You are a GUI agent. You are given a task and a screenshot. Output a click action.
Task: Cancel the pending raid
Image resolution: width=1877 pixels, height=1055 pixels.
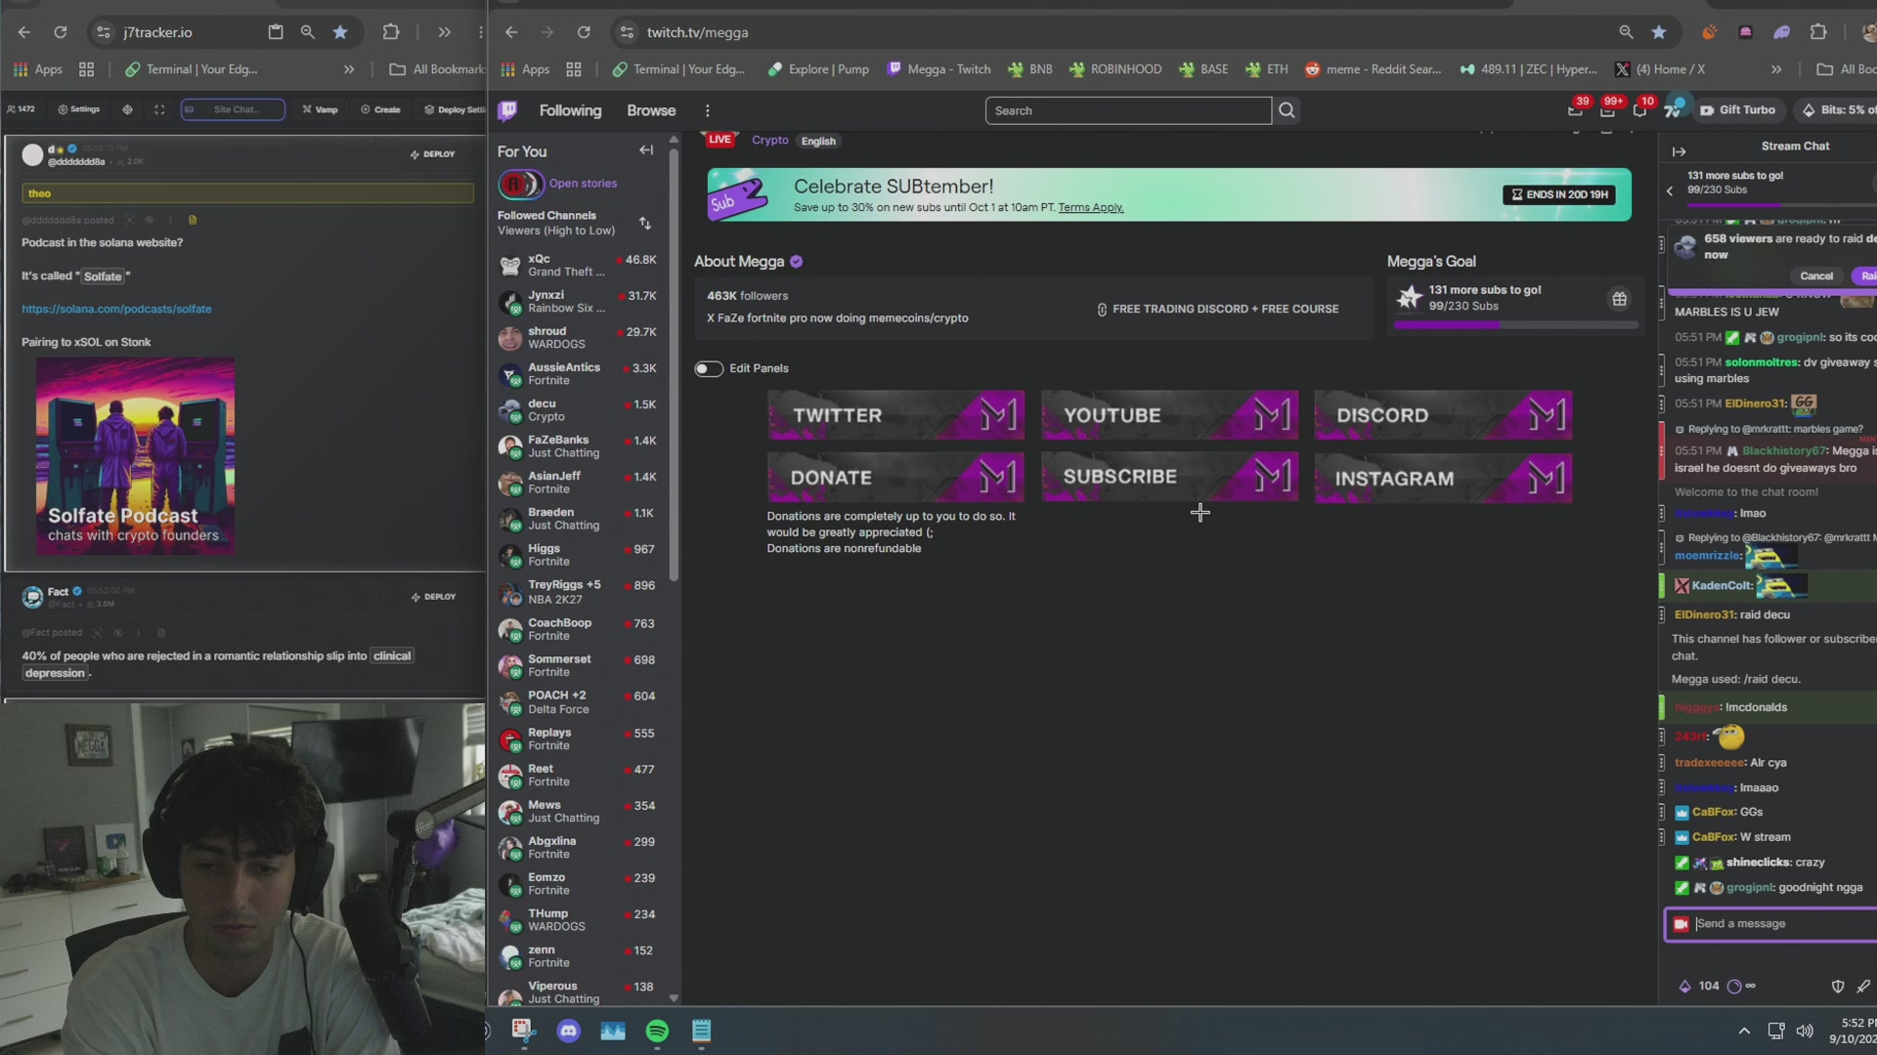pyautogui.click(x=1816, y=276)
